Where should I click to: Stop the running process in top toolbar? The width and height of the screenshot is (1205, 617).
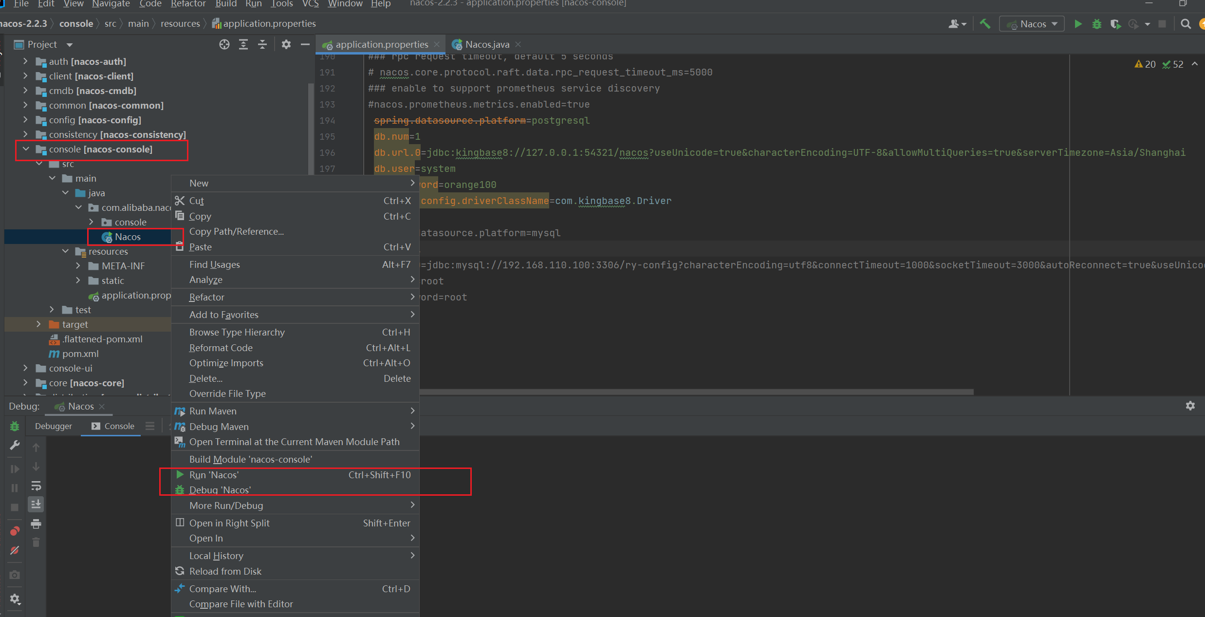[x=1162, y=24]
